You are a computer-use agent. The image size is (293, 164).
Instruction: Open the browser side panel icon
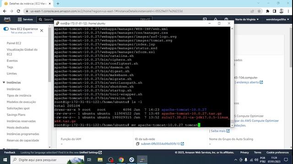point(274,11)
